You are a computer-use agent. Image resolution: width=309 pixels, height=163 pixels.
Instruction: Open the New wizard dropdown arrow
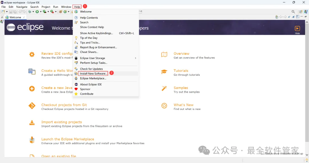click(7, 12)
